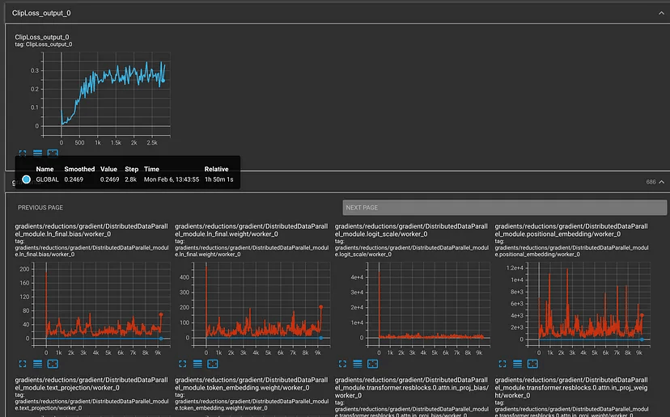This screenshot has width=670, height=417.
Task: Click the 2.8k step value in tooltip
Action: pos(131,179)
